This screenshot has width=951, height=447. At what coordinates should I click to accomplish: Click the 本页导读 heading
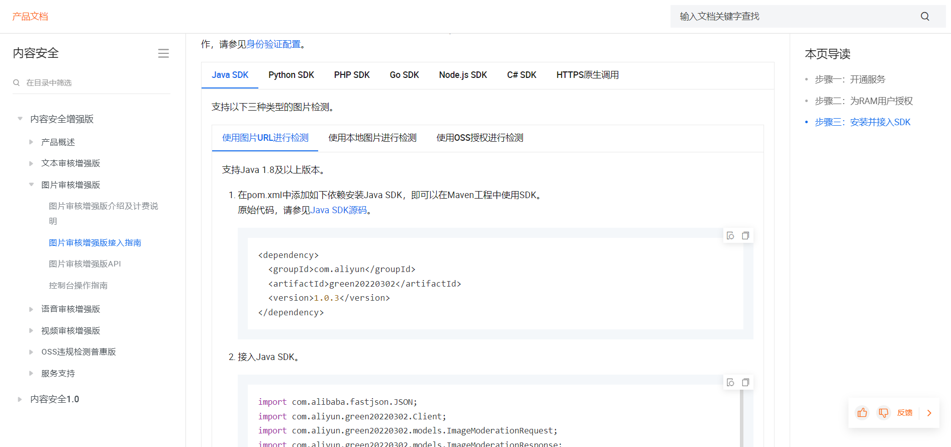point(827,54)
